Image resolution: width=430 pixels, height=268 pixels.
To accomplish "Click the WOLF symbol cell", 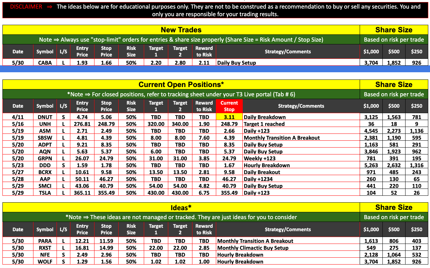I will tap(45, 262).
